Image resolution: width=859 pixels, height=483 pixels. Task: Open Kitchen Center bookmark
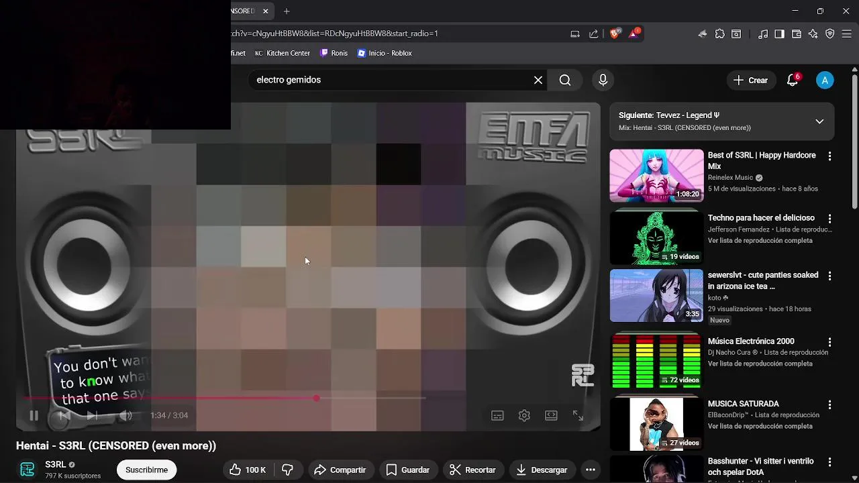point(282,53)
